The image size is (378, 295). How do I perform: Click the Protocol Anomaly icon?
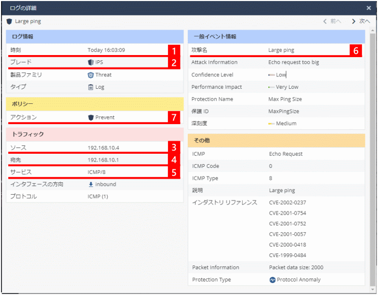point(272,279)
